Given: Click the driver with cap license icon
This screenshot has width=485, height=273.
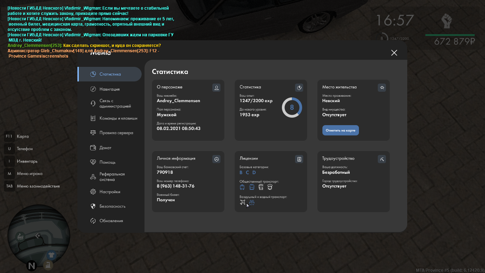Looking at the screenshot, I should [270, 187].
